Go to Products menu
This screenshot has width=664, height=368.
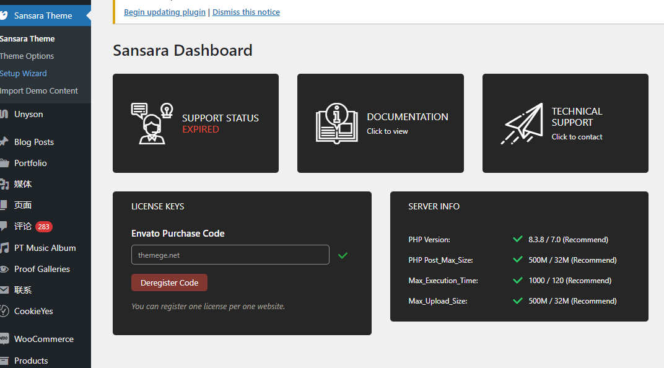31,361
